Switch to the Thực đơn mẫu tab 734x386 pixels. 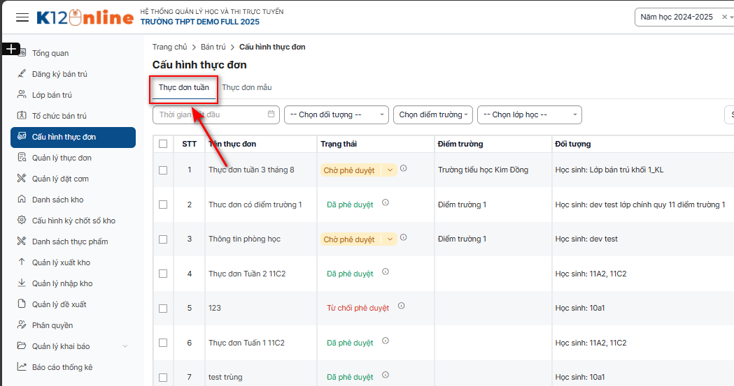(x=246, y=88)
